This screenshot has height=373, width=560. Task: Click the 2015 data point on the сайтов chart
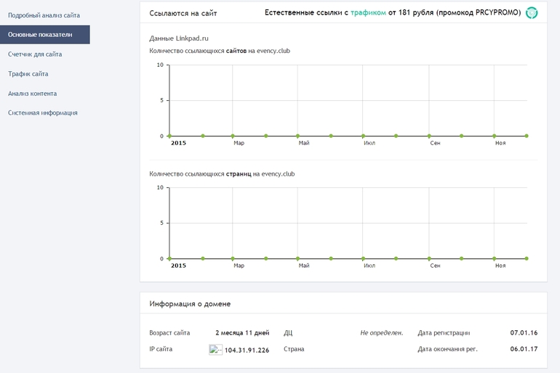[169, 136]
